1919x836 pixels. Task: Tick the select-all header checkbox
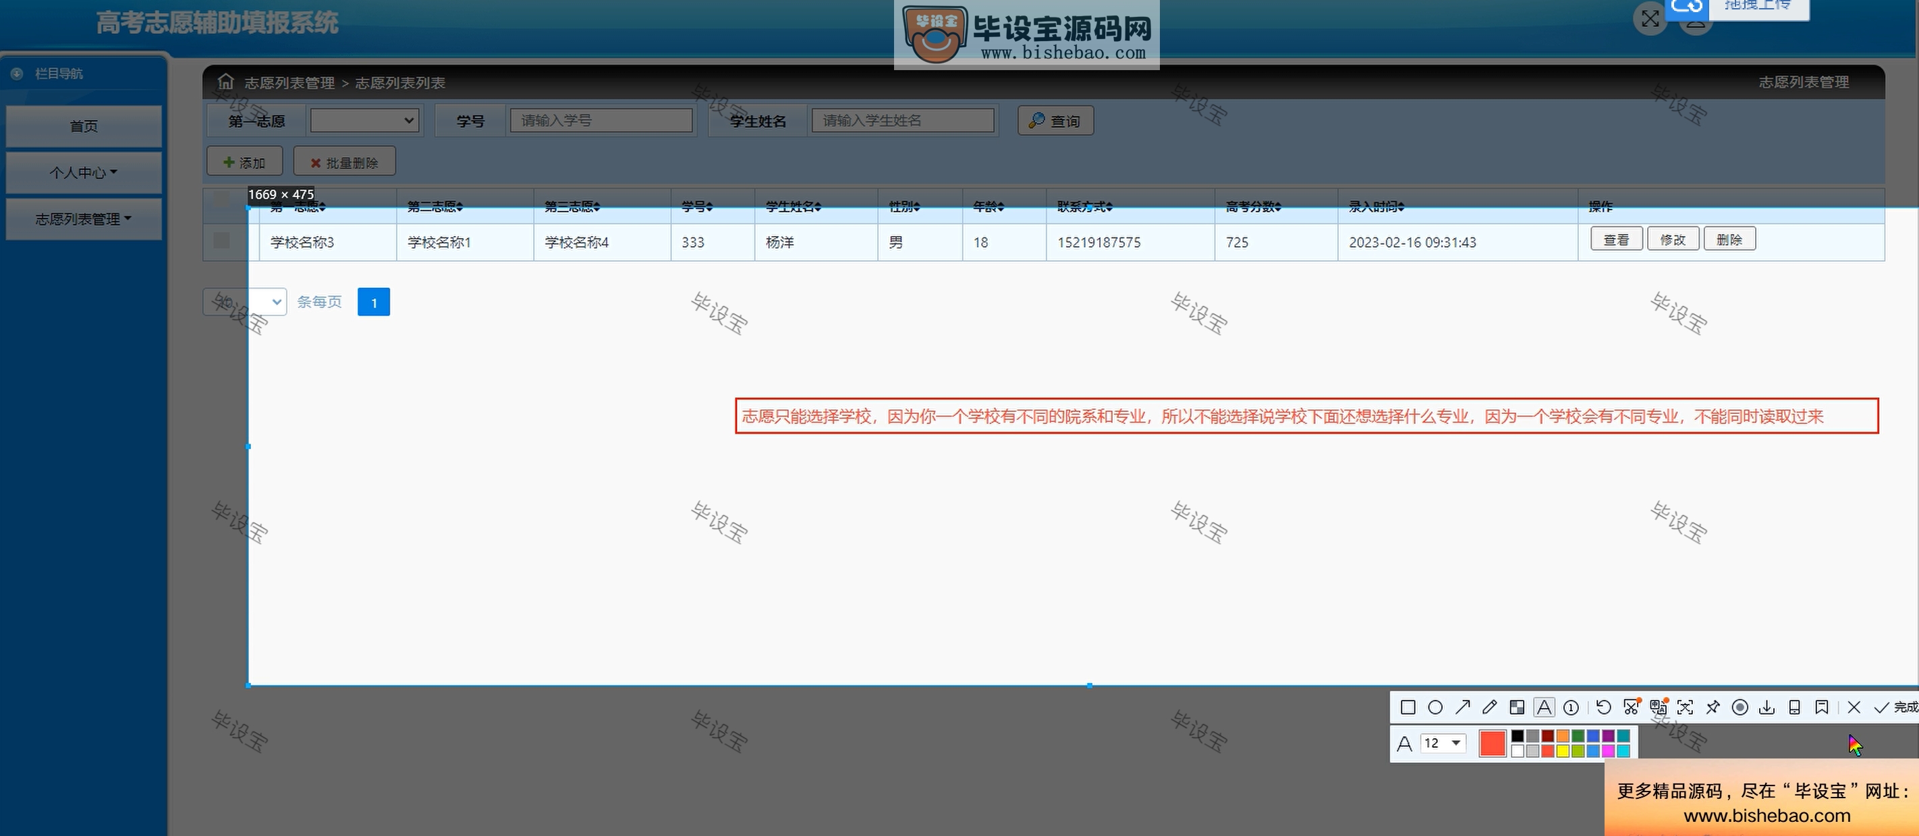click(221, 198)
